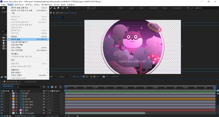Toggle fx switch on layer 17
Screen dimensions: 219x117
coord(50,110)
